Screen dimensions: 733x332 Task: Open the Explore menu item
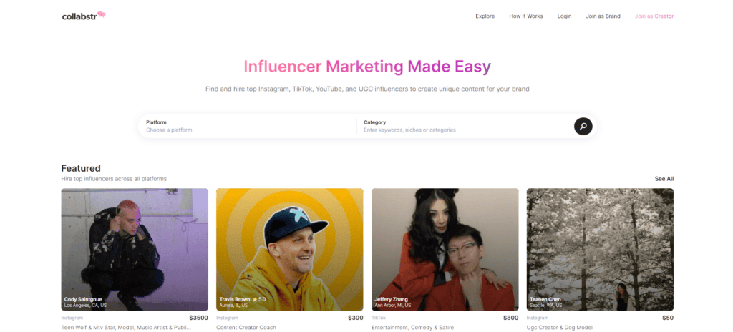click(x=485, y=16)
